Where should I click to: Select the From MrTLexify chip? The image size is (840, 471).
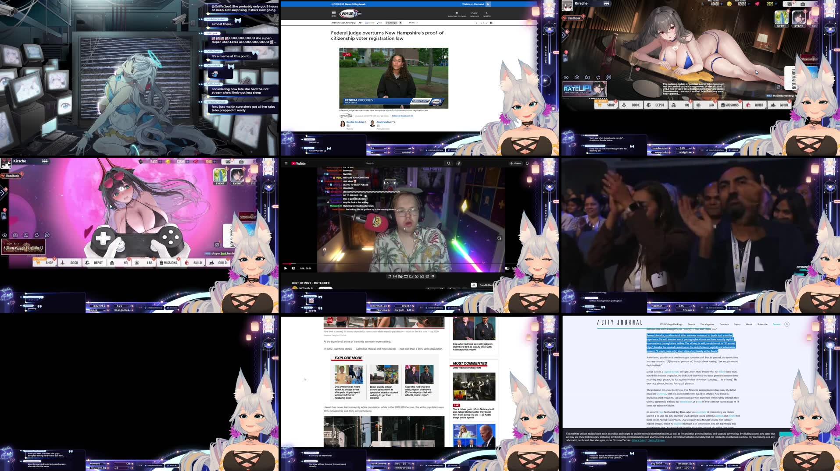point(486,285)
